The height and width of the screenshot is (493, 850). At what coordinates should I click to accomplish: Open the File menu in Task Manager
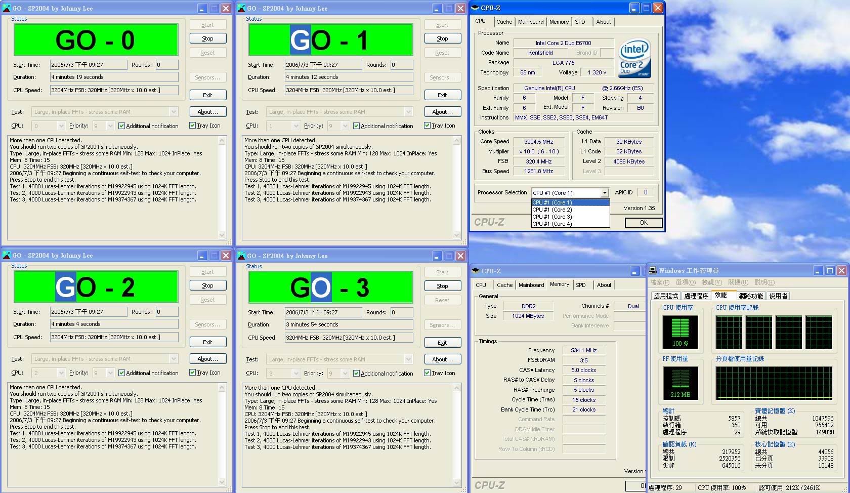point(660,282)
